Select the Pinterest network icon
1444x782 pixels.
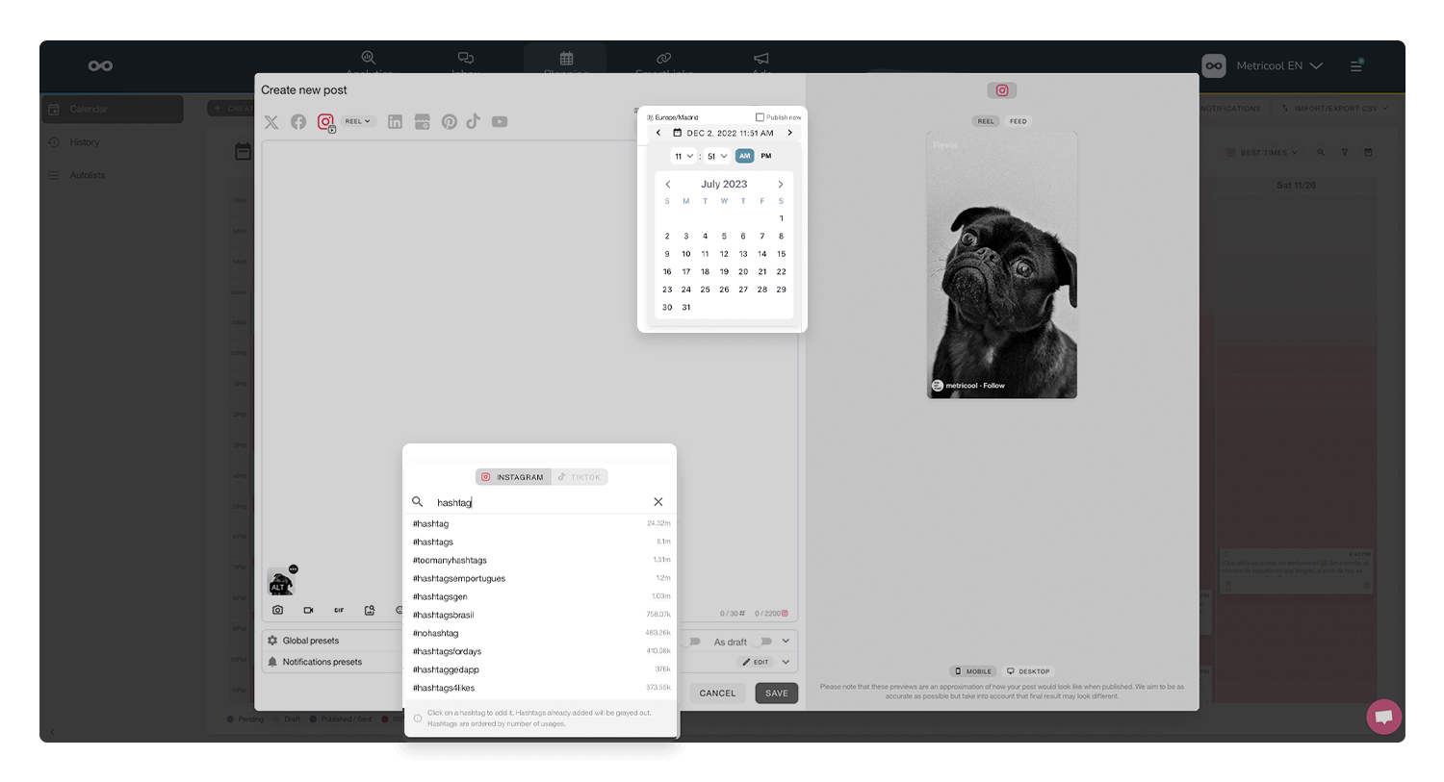click(x=449, y=122)
